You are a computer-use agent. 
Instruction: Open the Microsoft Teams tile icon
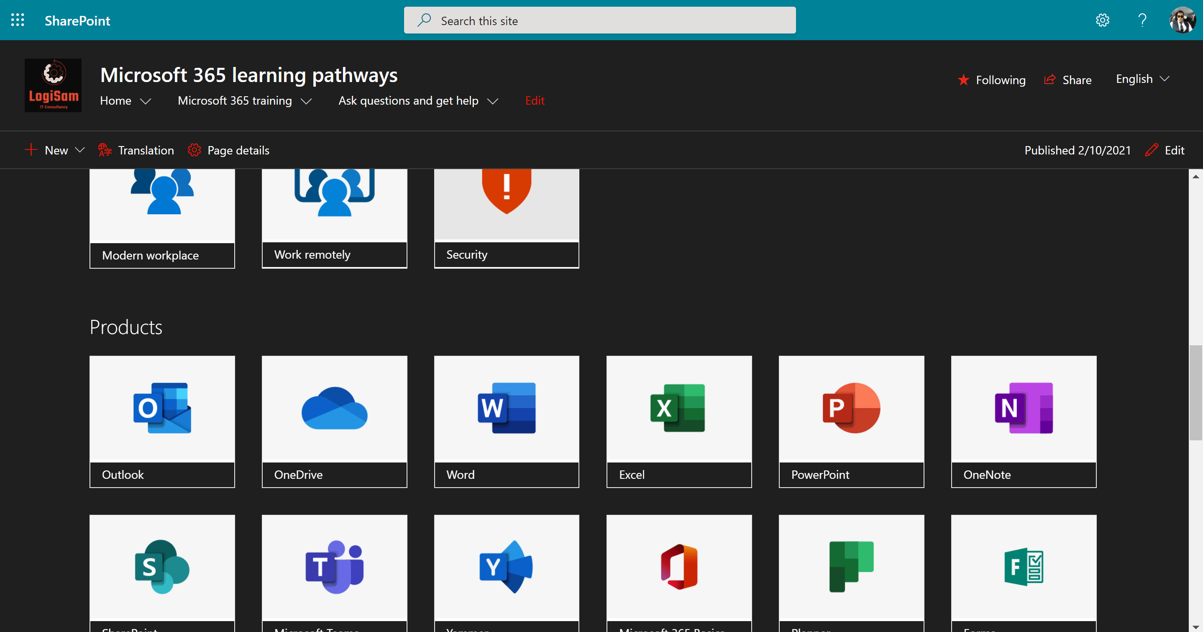pyautogui.click(x=334, y=567)
